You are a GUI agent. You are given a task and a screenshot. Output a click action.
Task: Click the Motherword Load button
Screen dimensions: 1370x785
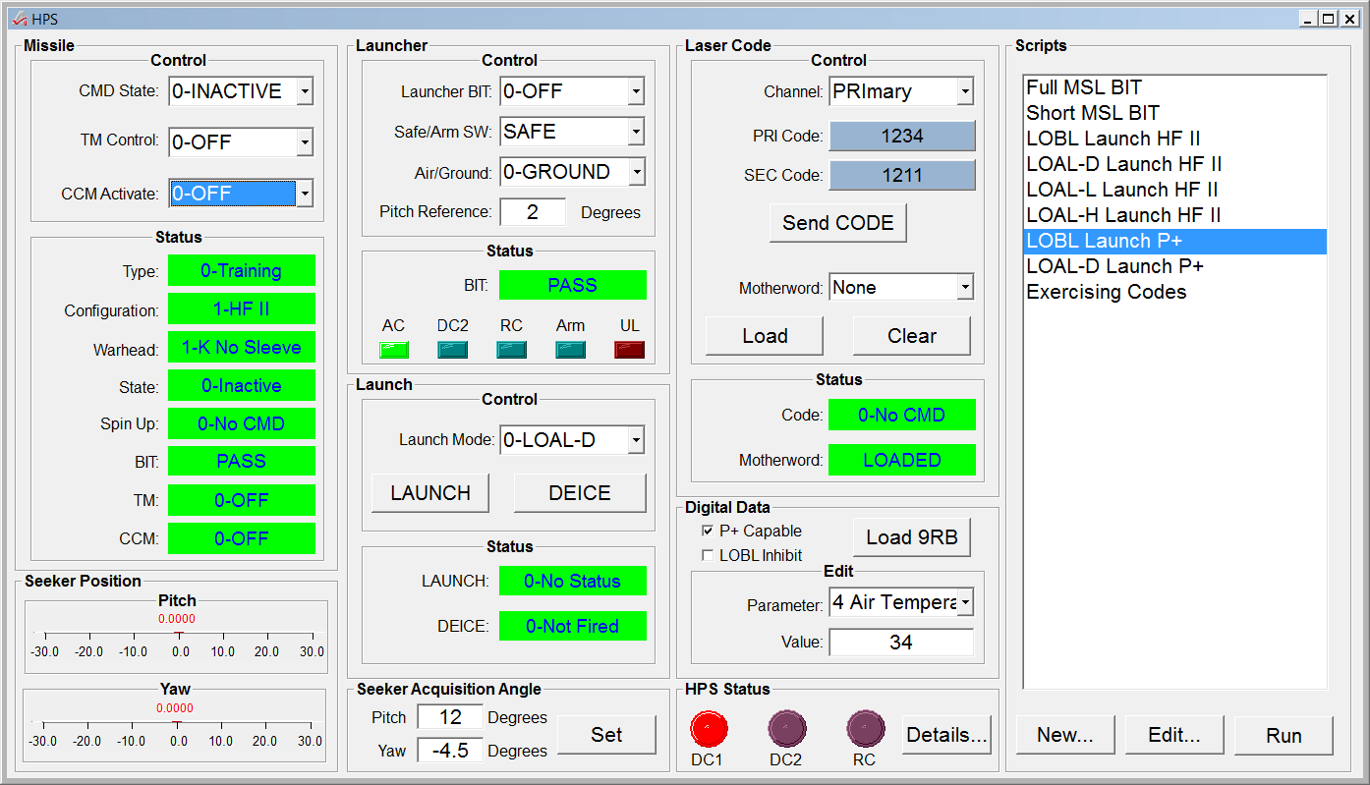[765, 336]
